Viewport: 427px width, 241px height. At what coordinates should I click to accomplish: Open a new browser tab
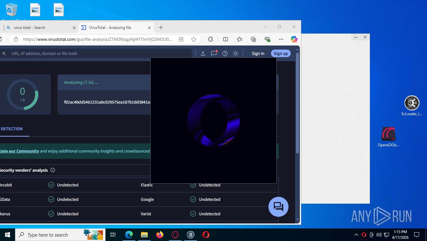tap(161, 28)
